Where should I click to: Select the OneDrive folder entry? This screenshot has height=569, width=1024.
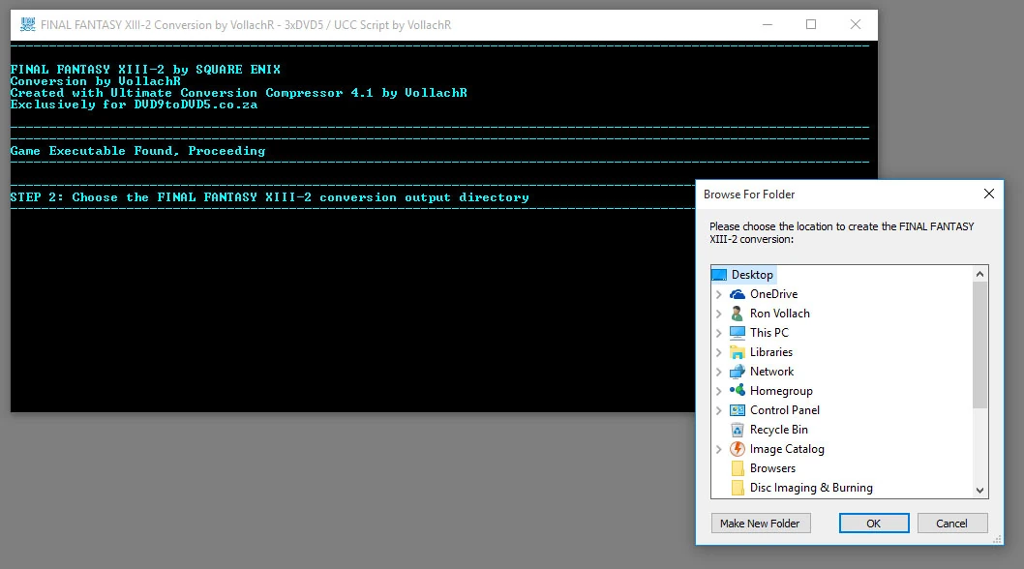coord(774,294)
